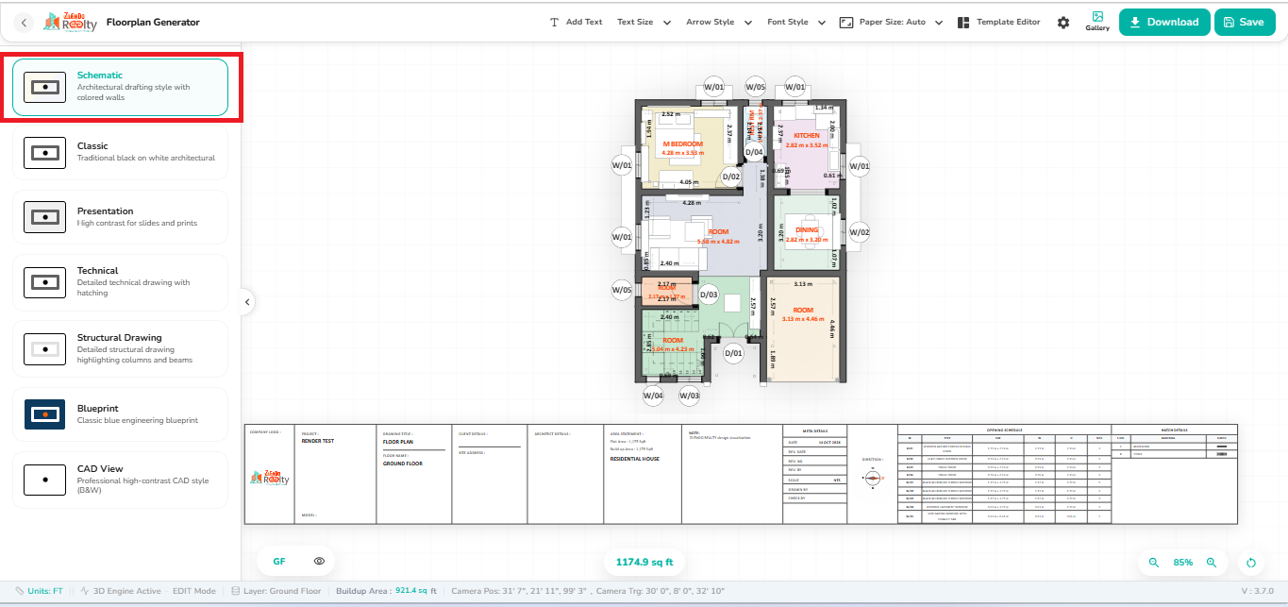The height and width of the screenshot is (607, 1288).
Task: Click the company logo in title block
Action: 270,479
